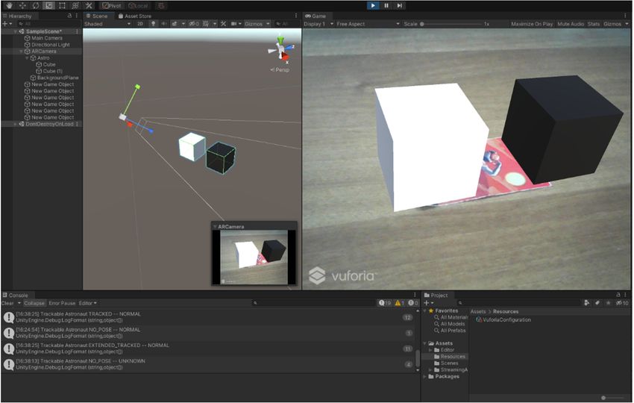Click the Play button
The image size is (634, 403).
click(372, 5)
